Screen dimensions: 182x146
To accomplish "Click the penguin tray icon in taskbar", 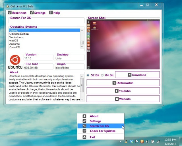I will tap(126, 141).
